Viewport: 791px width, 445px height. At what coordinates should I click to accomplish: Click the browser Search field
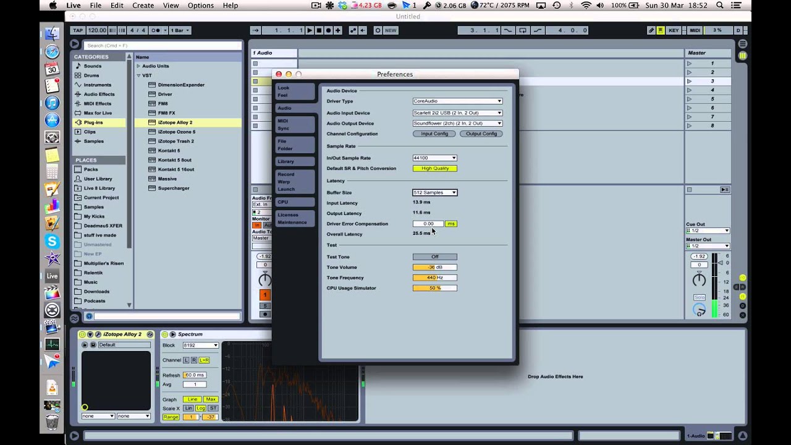click(x=164, y=45)
